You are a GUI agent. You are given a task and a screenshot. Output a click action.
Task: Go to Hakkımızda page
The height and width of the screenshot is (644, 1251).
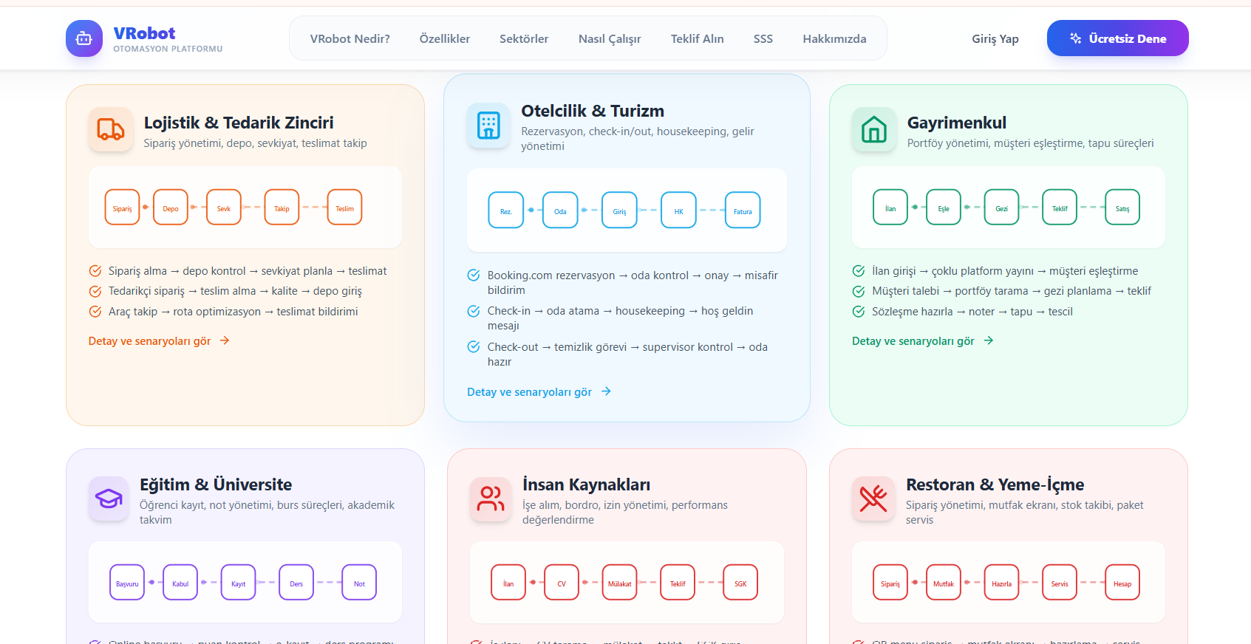pyautogui.click(x=835, y=38)
